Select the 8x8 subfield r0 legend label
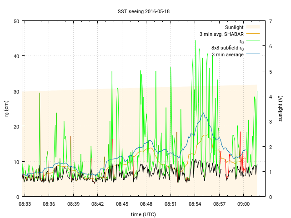 click(227, 48)
